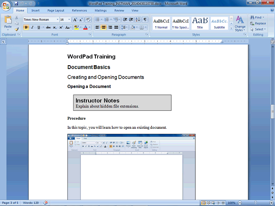
Task: Open the Change Styles menu
Action: coord(240,24)
